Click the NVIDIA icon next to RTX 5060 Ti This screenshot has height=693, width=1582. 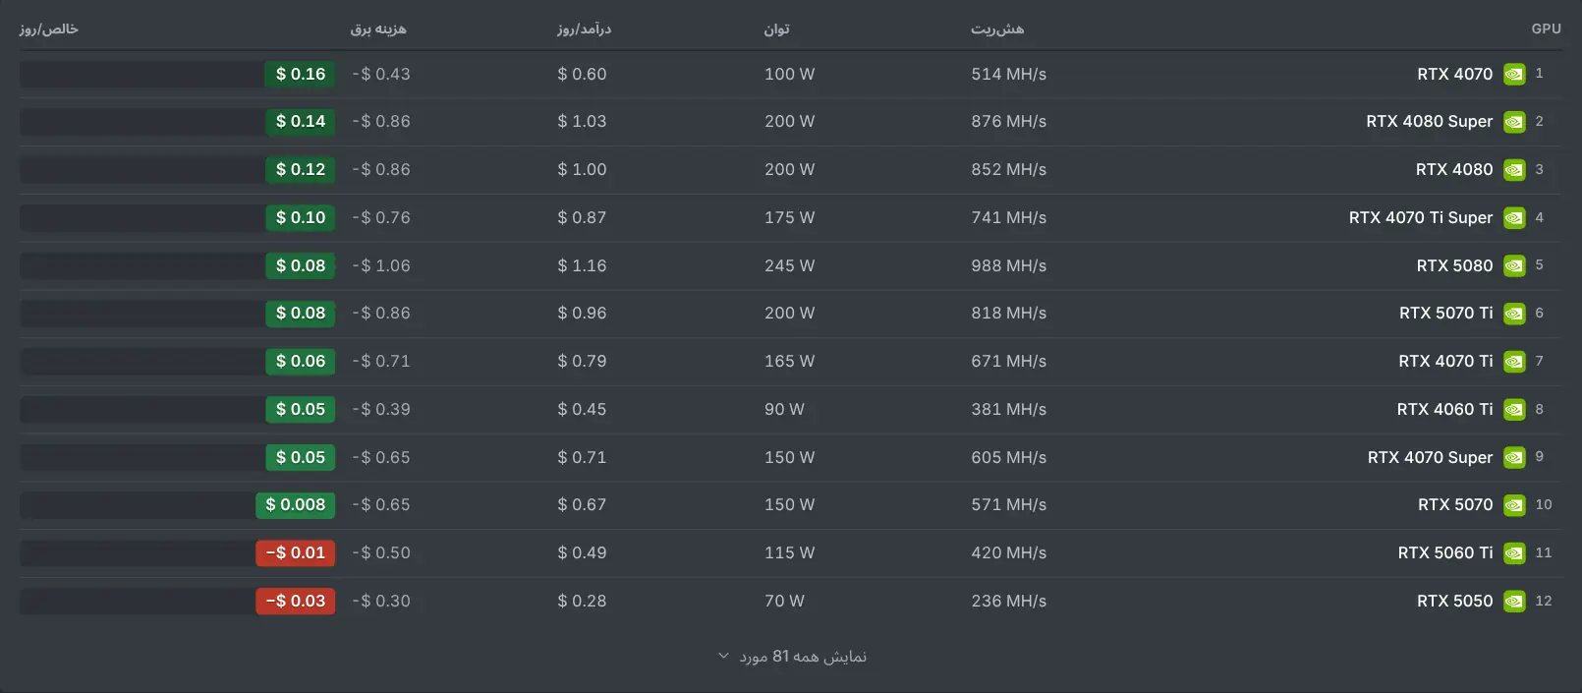coord(1514,552)
